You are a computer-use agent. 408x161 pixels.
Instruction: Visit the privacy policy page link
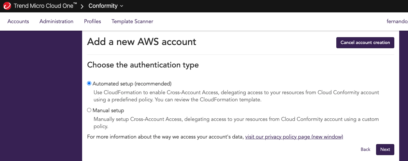click(294, 137)
